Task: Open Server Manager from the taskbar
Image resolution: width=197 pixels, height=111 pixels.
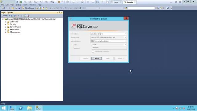Action: pos(12,108)
